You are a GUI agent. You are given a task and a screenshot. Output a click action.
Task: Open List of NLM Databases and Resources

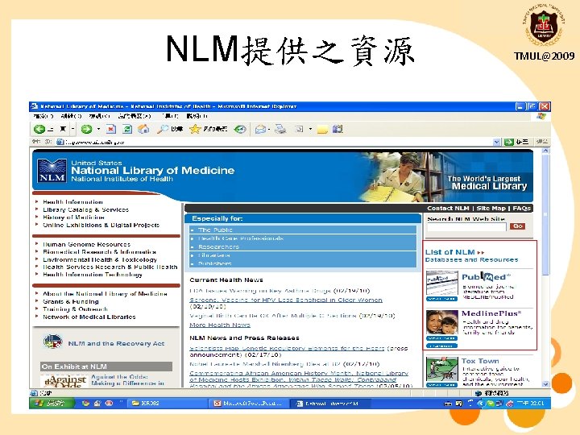click(471, 255)
